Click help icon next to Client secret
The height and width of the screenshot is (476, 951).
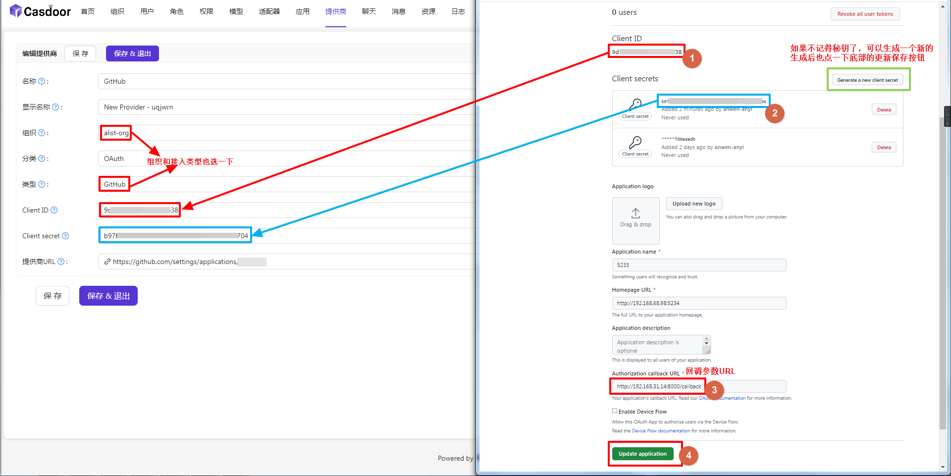pos(65,236)
